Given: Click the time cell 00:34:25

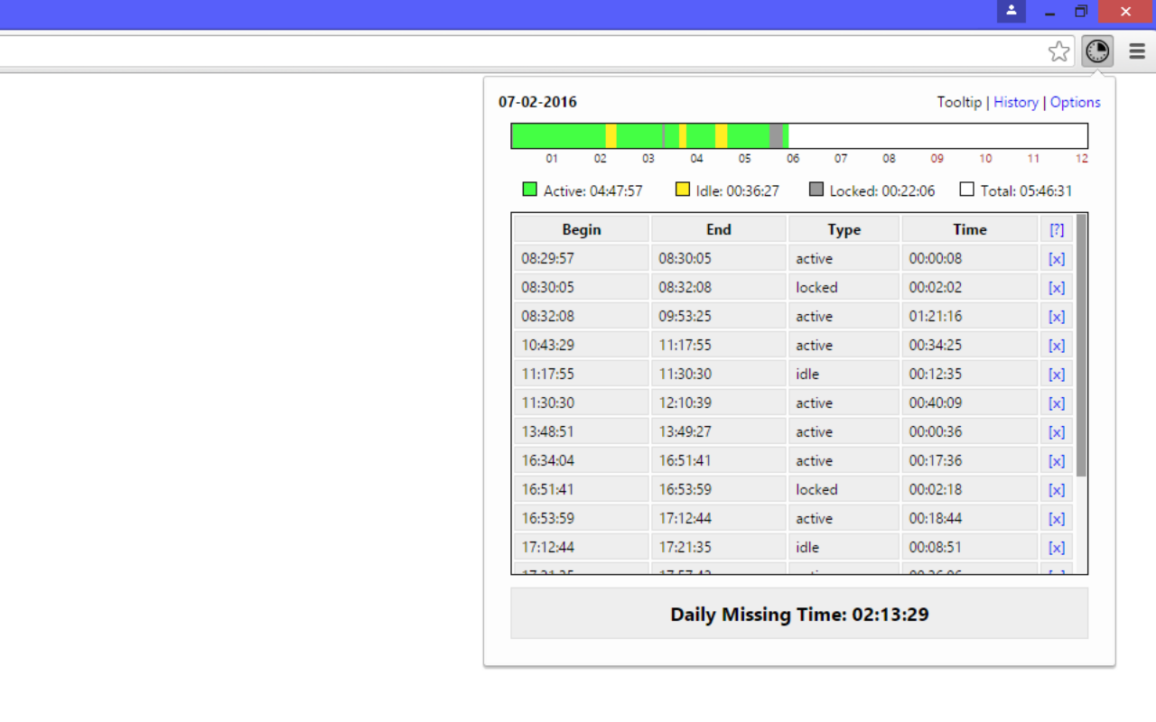Looking at the screenshot, I should pos(970,345).
